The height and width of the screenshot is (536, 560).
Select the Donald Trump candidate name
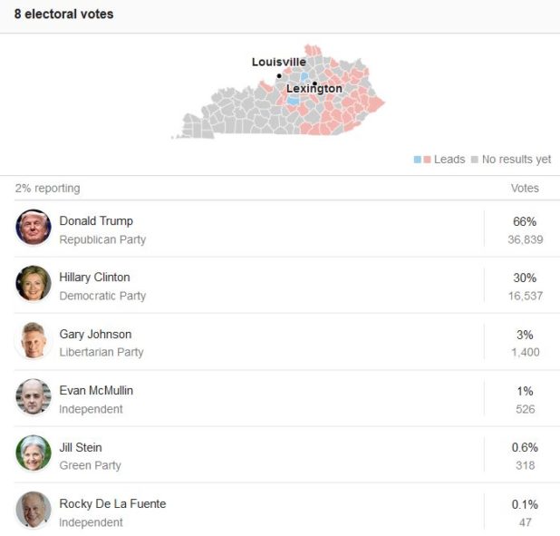[x=96, y=221]
